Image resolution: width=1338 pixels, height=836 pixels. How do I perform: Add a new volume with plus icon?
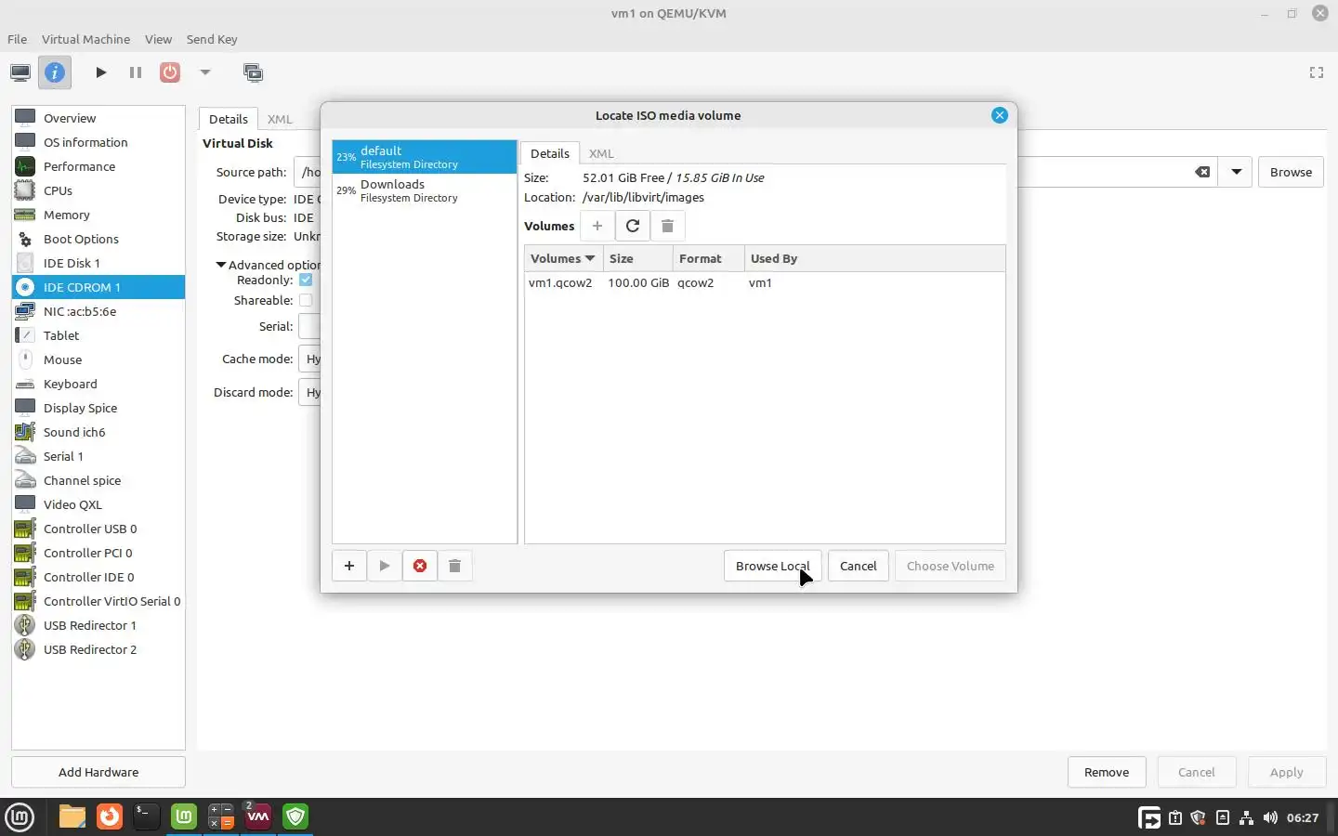pos(597,226)
